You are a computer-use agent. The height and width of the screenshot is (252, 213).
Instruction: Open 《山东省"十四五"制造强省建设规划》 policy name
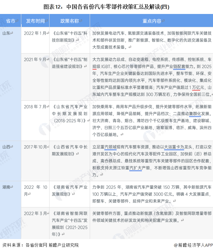(69, 62)
